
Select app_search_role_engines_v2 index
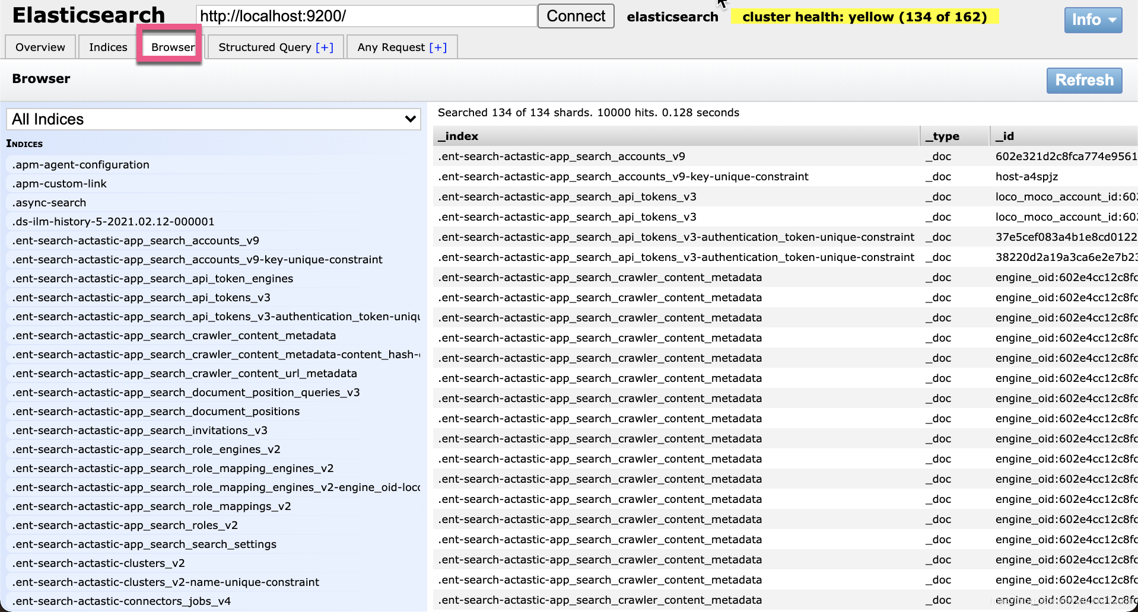pos(214,450)
